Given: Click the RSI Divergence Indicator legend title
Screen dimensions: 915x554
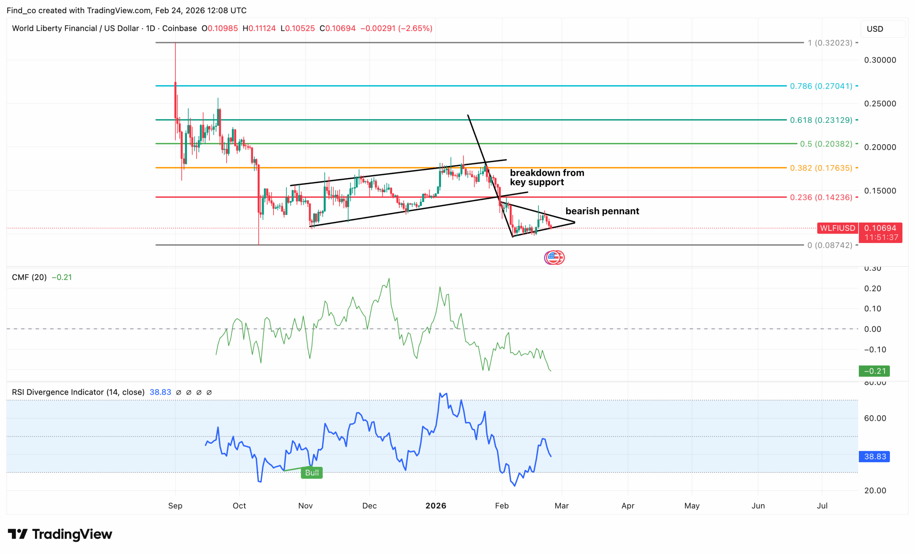Looking at the screenshot, I should pyautogui.click(x=78, y=392).
